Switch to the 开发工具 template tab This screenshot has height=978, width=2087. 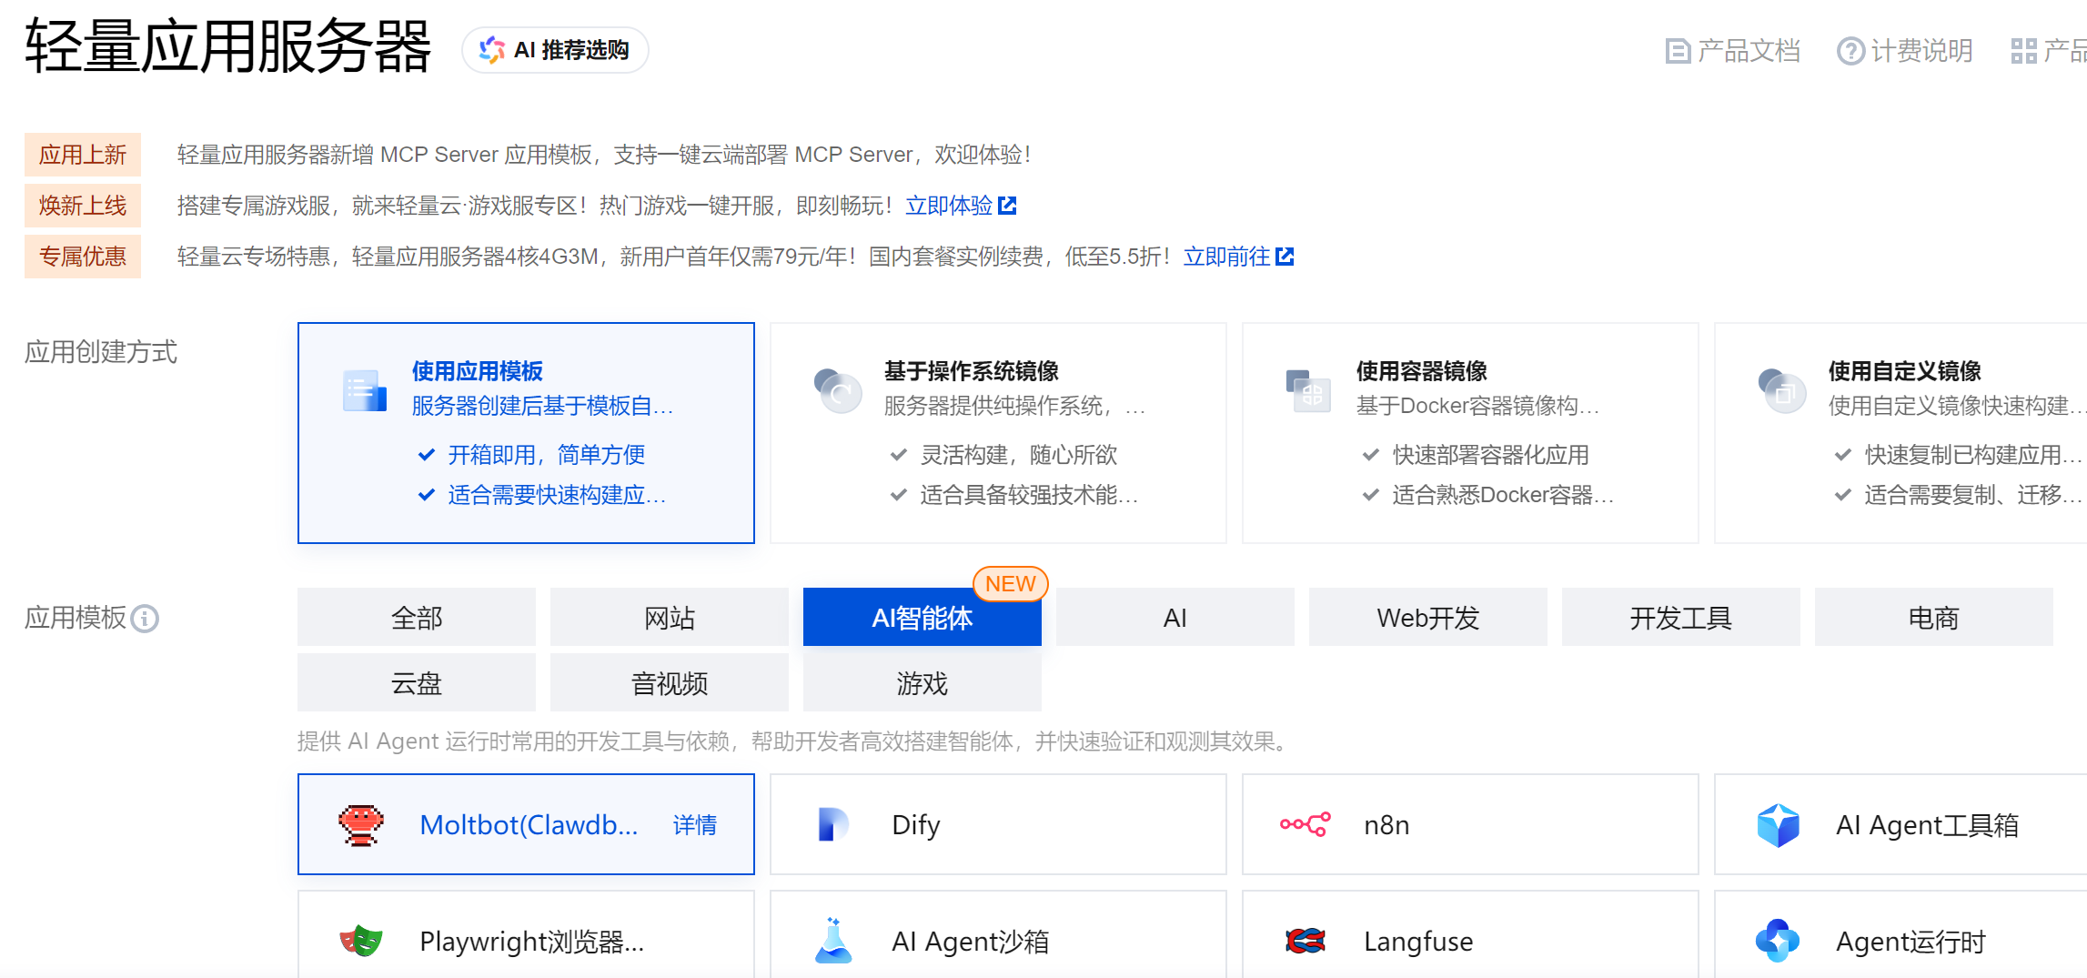point(1681,618)
